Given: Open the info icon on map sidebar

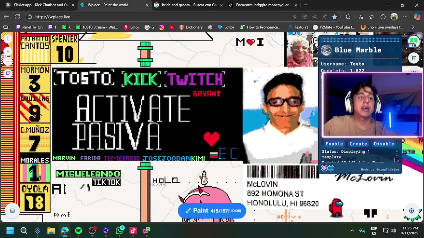Looking at the screenshot, I should [8, 39].
